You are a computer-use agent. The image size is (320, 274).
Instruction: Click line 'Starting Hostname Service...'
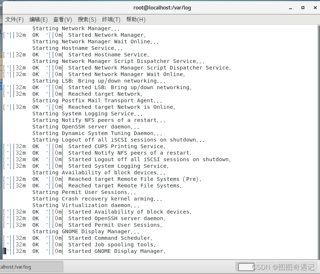[x=77, y=48]
